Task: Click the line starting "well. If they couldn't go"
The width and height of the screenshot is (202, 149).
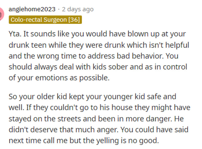Action: pos(99,108)
